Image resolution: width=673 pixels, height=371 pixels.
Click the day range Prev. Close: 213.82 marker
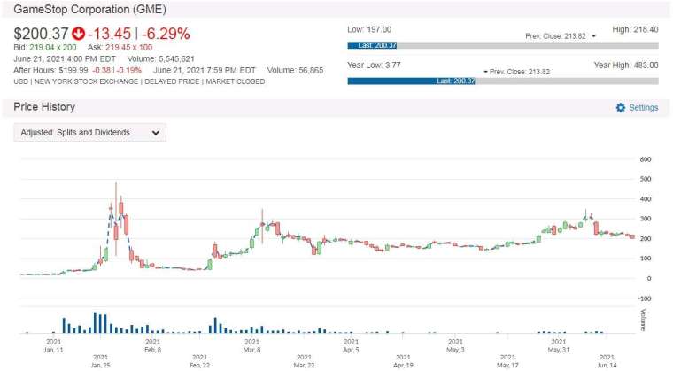561,36
